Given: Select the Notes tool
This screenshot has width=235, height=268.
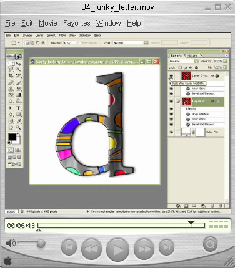Looking at the screenshot, I should (11, 121).
